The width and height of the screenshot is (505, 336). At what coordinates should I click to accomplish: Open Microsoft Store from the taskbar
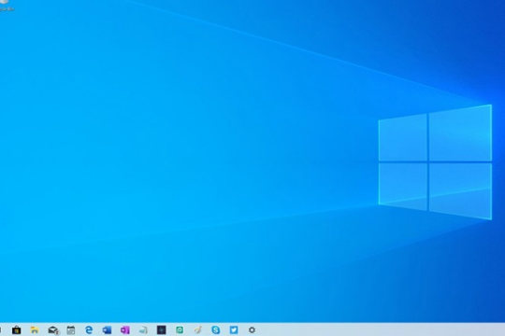coord(17,329)
